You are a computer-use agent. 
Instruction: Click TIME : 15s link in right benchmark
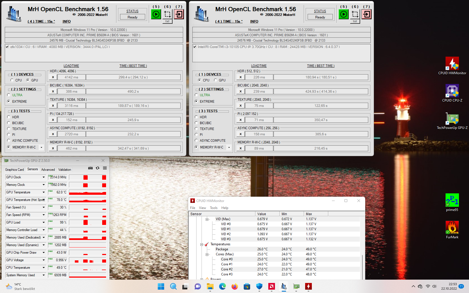229,21
